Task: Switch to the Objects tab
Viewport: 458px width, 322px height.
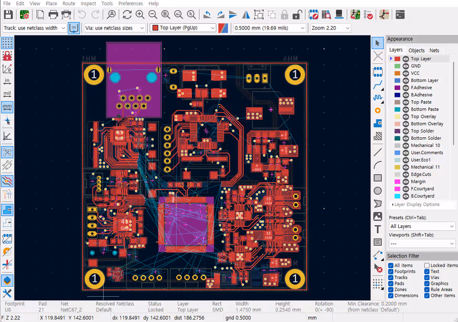Action: [x=416, y=50]
